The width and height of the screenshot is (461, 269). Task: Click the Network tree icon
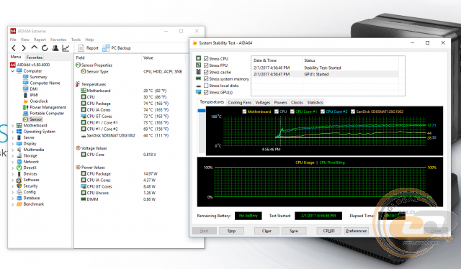coord(19,162)
